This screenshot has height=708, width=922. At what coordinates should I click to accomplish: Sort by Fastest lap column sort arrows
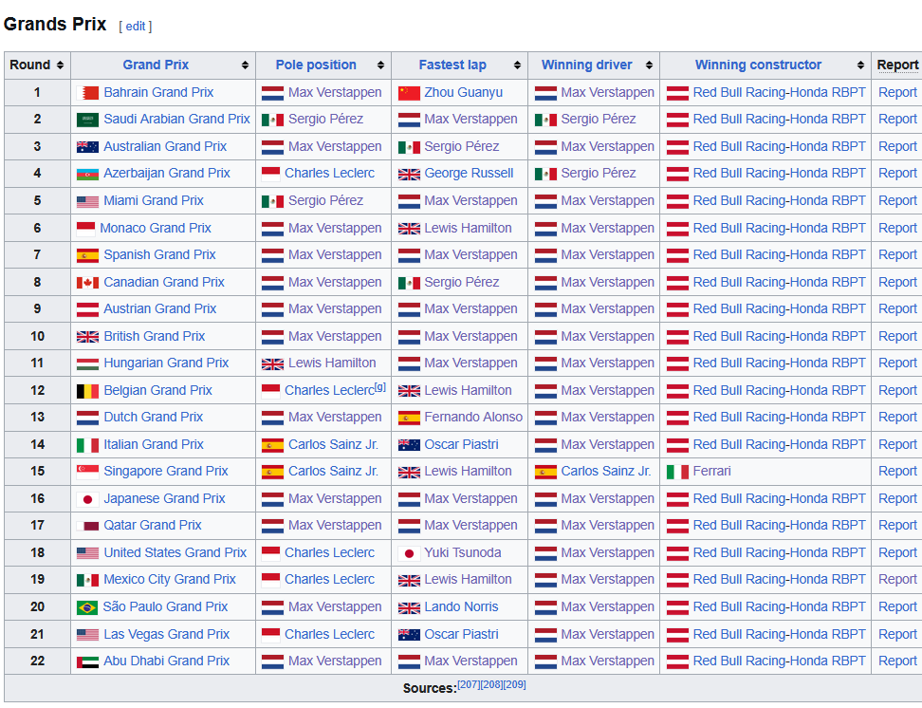[x=518, y=65]
